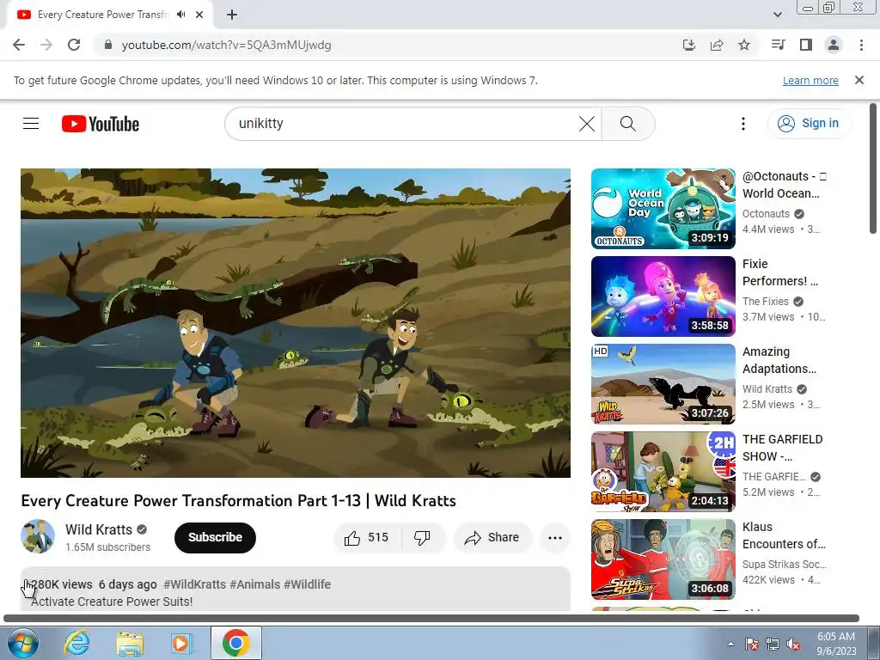The width and height of the screenshot is (880, 660).
Task: Click the browser forward arrow
Action: pos(46,45)
